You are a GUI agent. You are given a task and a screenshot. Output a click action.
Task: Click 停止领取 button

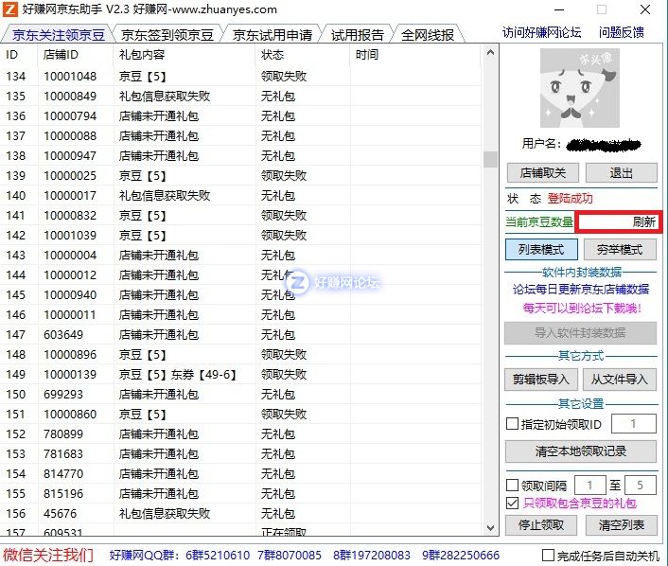click(541, 525)
